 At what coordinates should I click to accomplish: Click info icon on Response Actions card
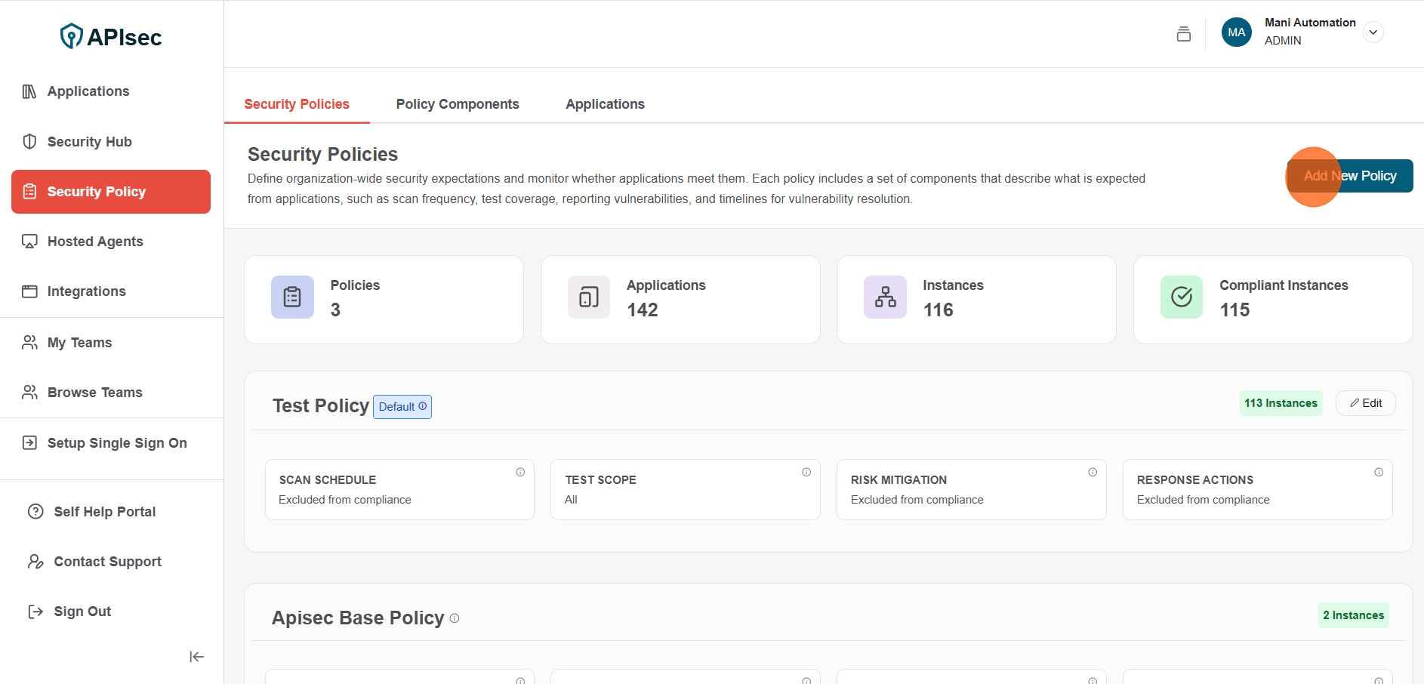click(x=1379, y=472)
